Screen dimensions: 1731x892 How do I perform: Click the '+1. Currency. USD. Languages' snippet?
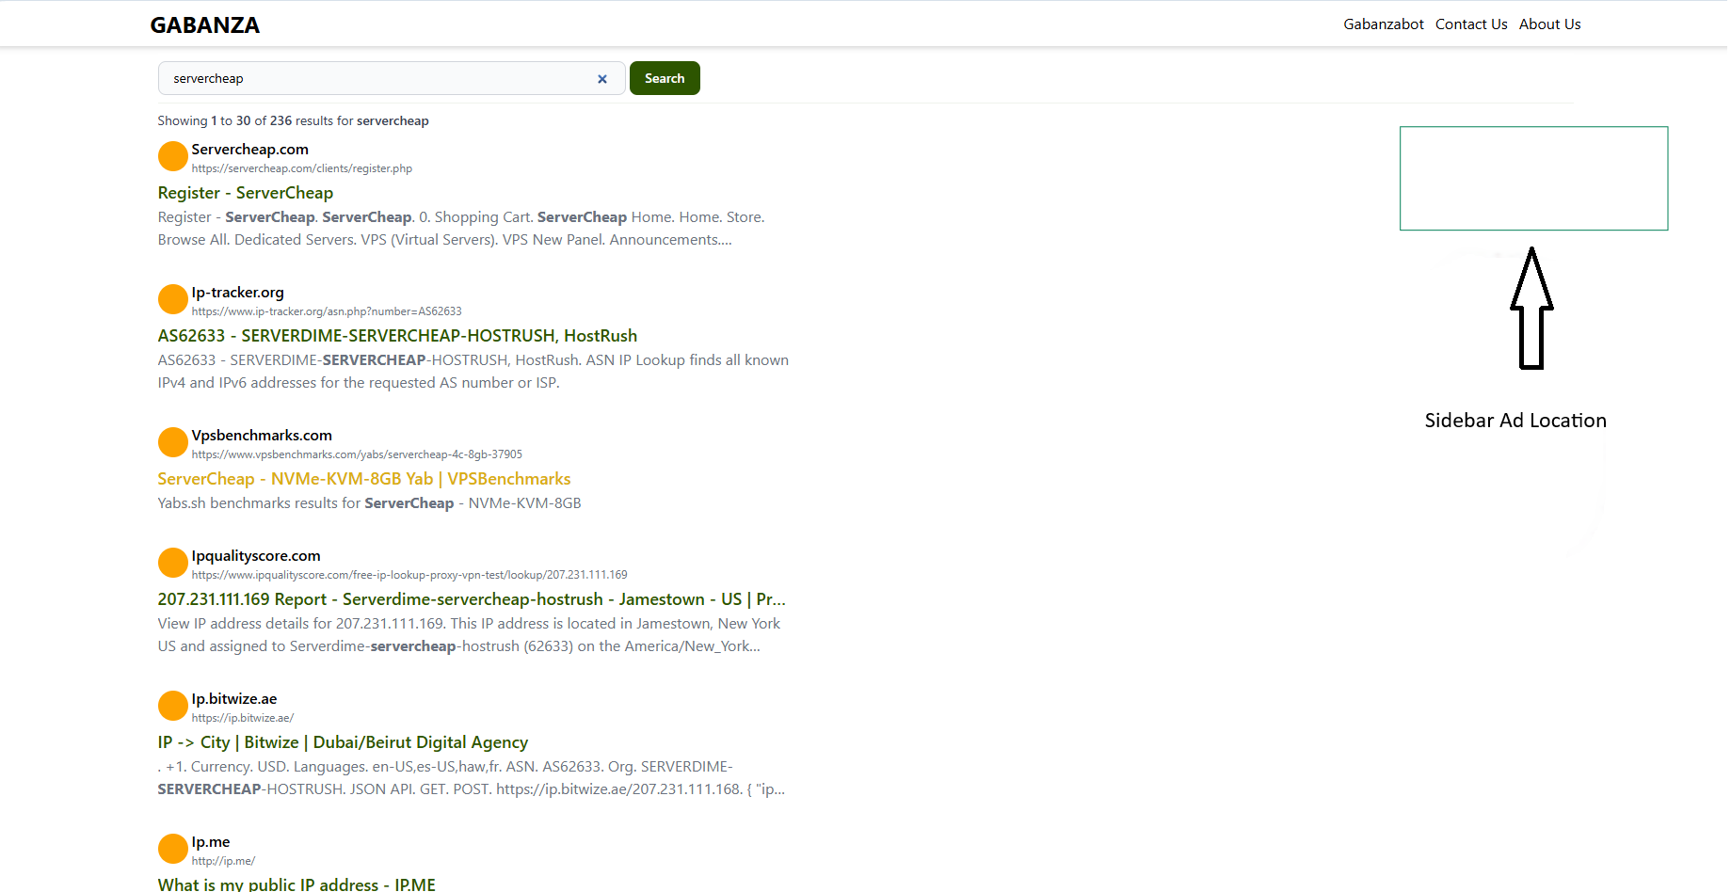(472, 778)
